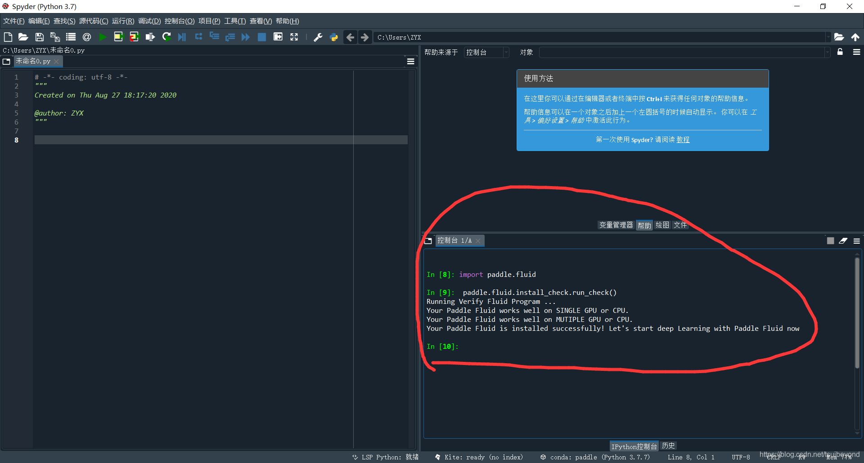
Task: Close the 控制台 1/A tab
Action: (x=478, y=241)
